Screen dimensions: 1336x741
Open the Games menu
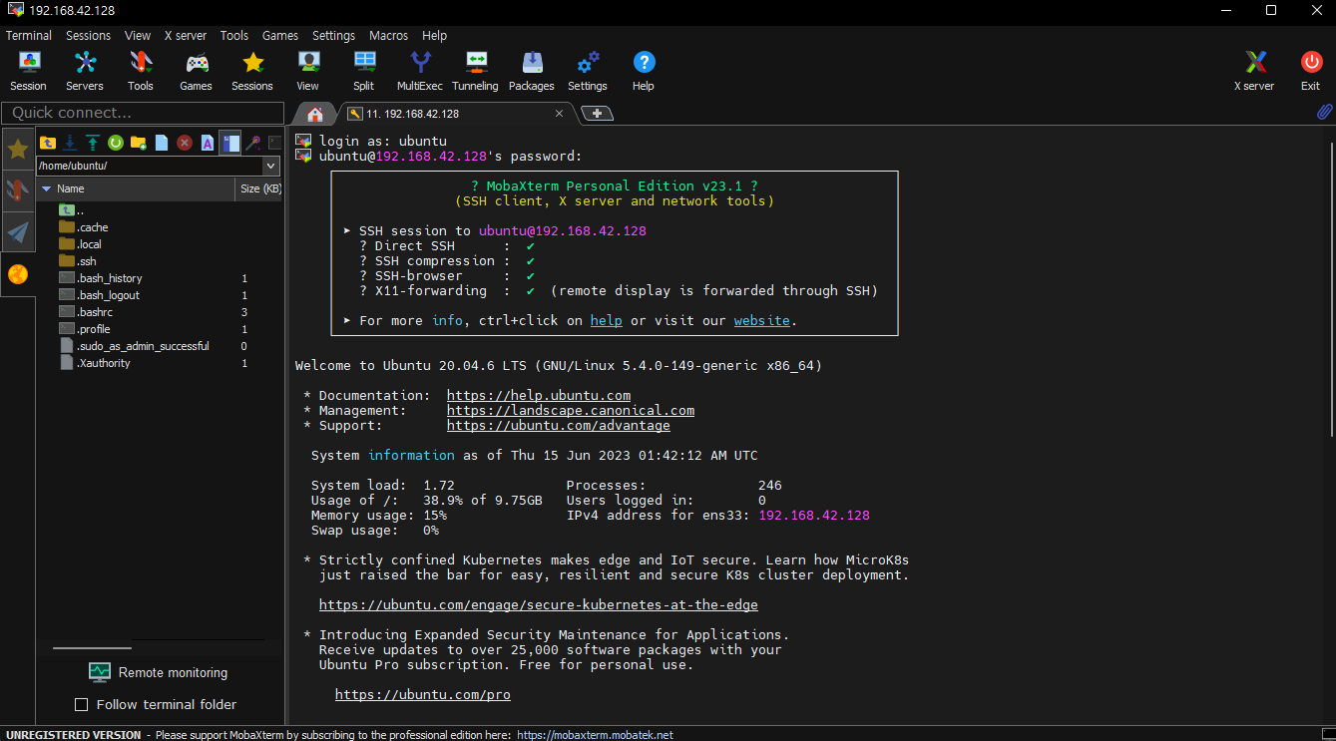[280, 35]
